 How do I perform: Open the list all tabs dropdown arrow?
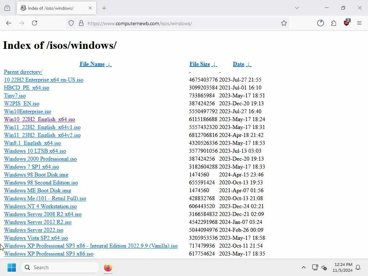(296, 8)
